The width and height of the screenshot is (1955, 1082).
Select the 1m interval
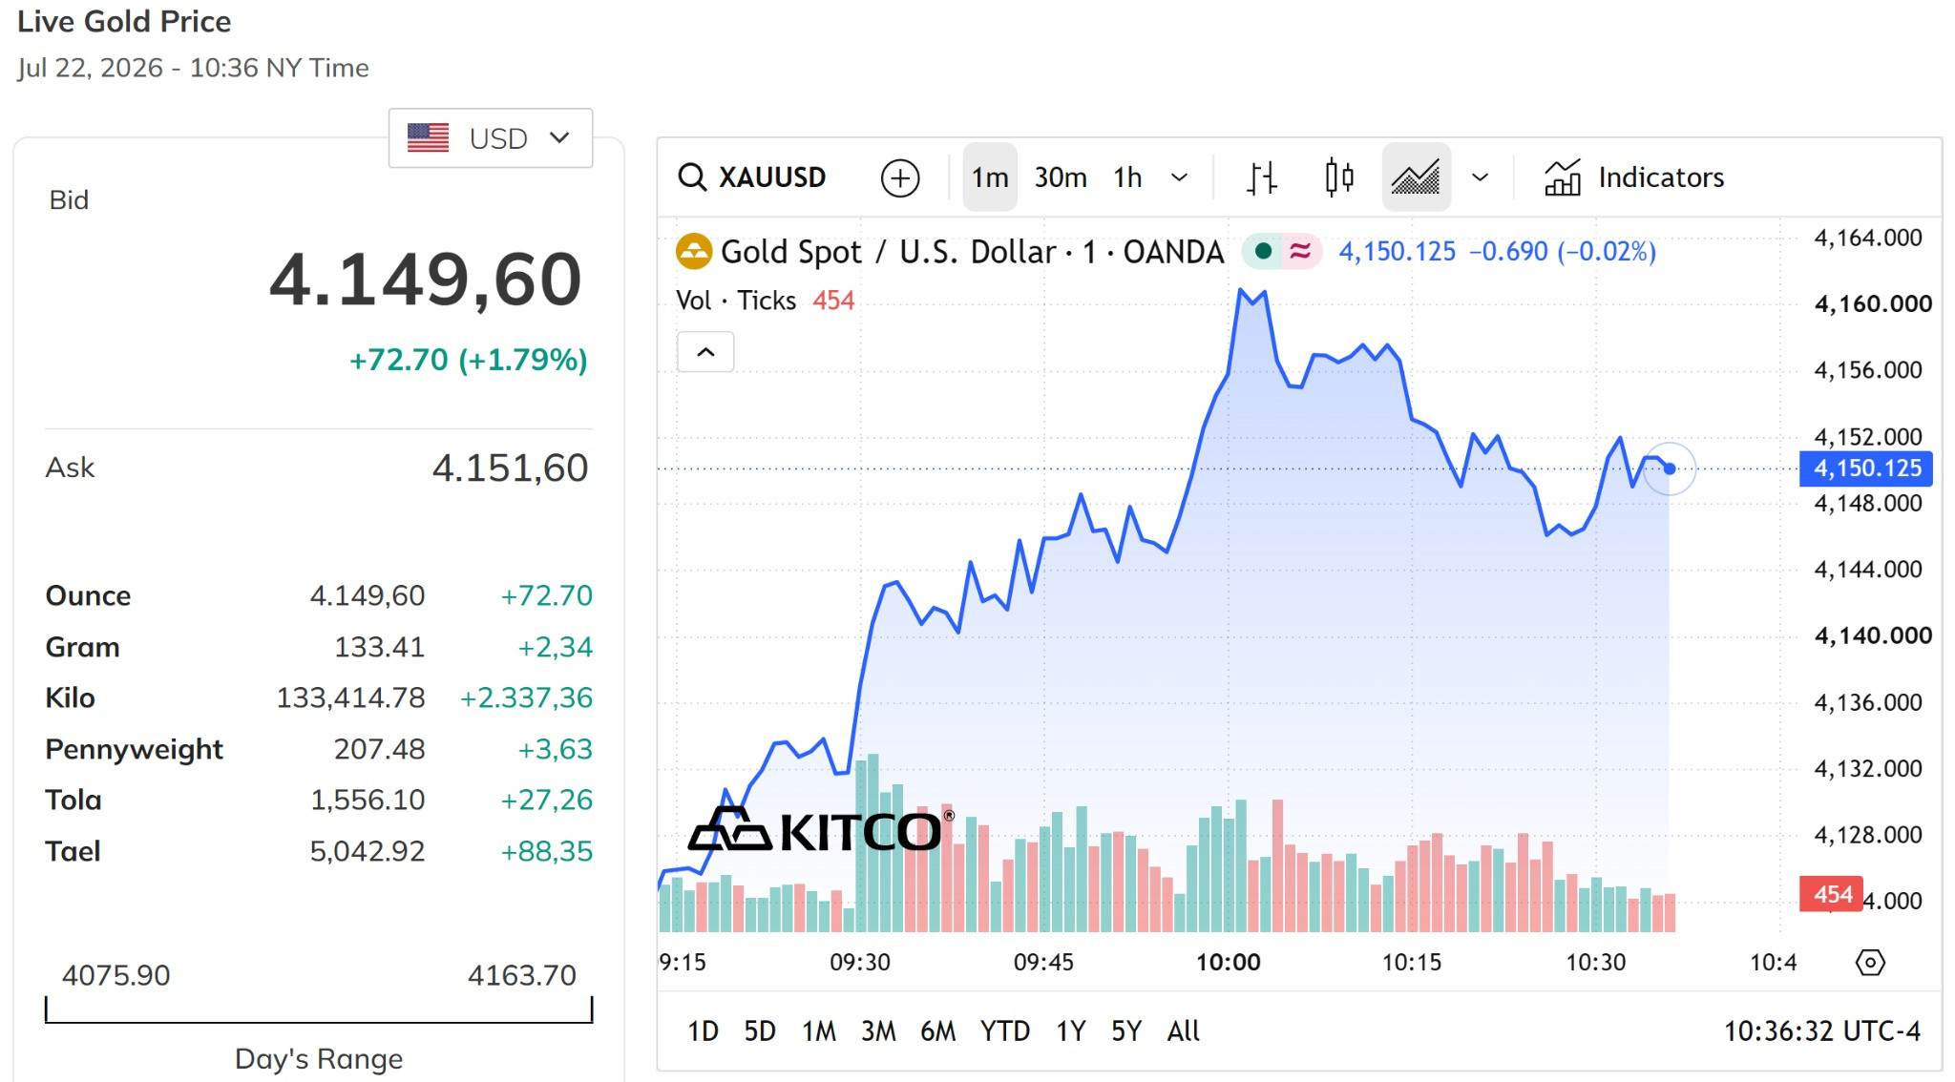click(x=990, y=177)
